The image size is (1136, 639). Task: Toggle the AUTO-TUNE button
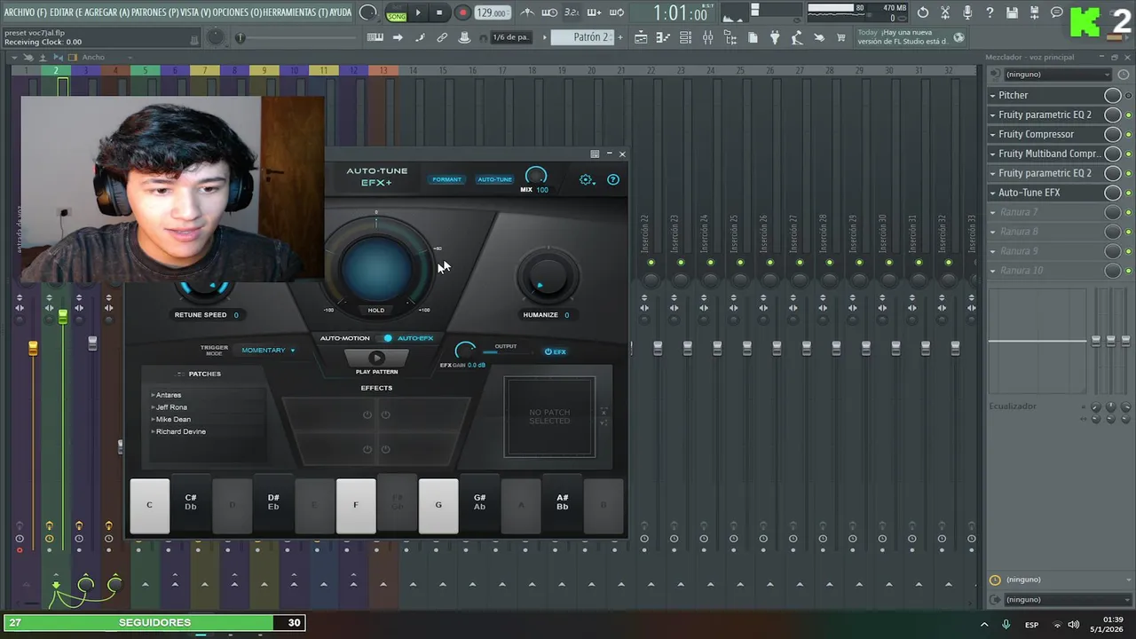(x=494, y=179)
